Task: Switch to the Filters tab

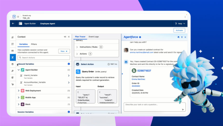Action: point(34,44)
